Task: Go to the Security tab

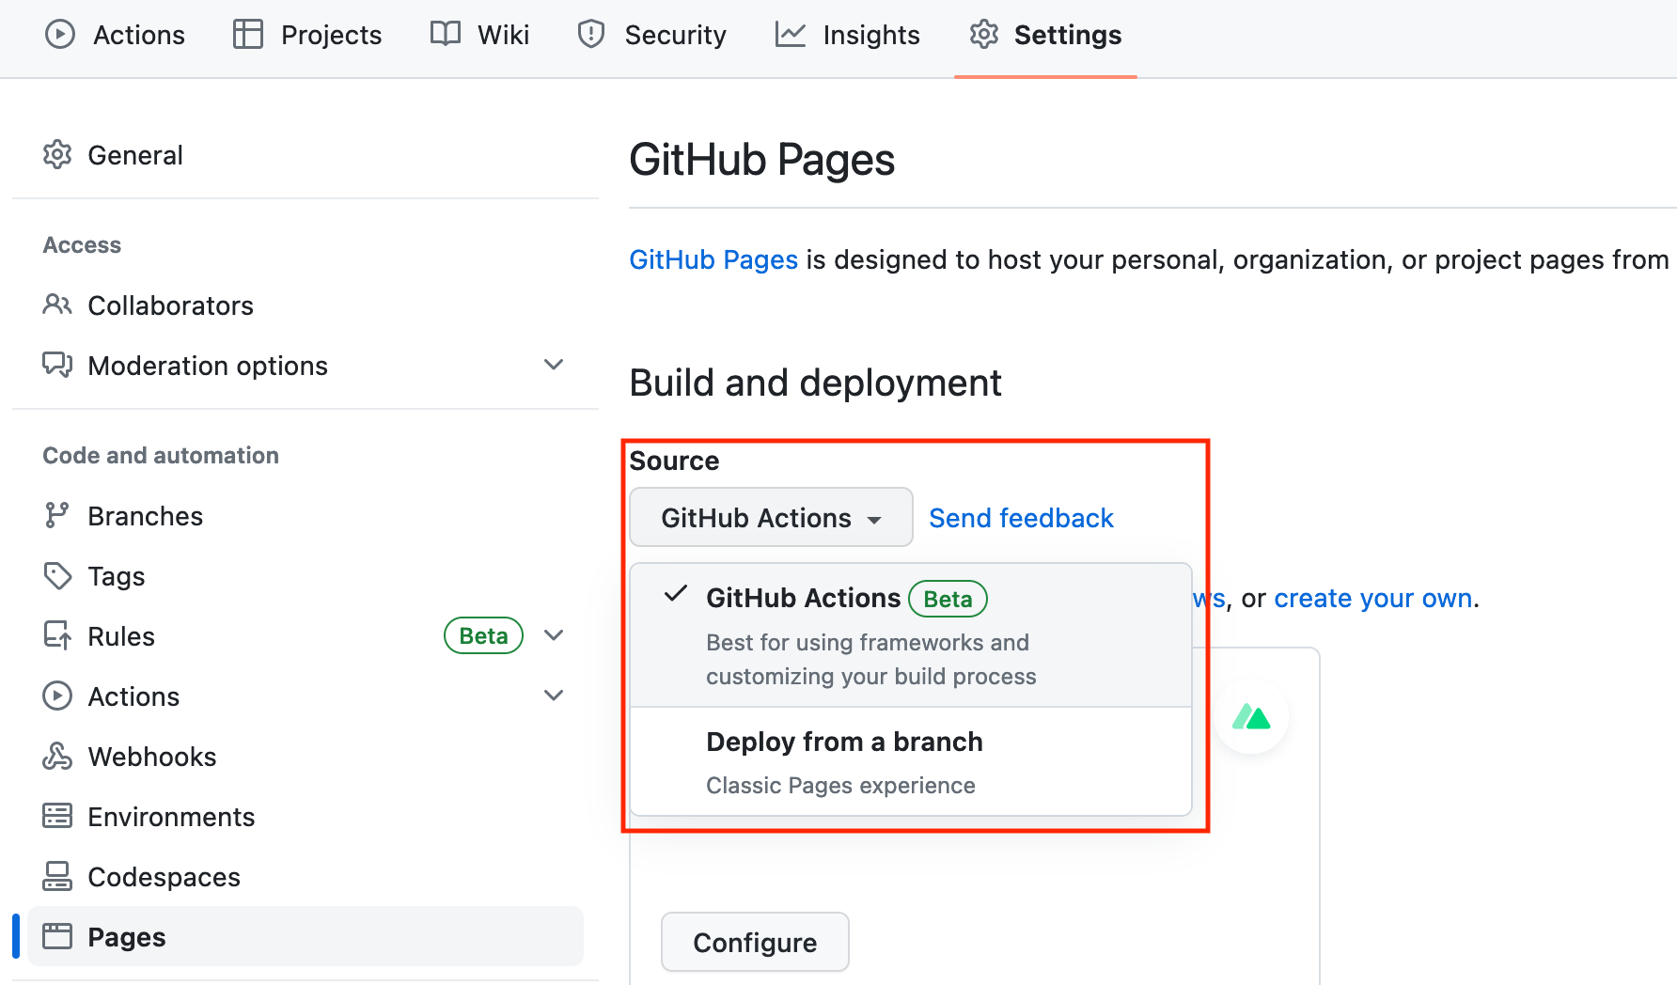Action: [x=652, y=35]
